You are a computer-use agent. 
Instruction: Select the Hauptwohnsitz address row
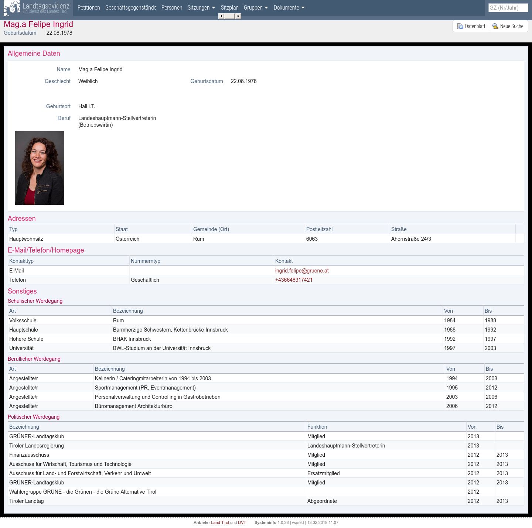point(266,239)
